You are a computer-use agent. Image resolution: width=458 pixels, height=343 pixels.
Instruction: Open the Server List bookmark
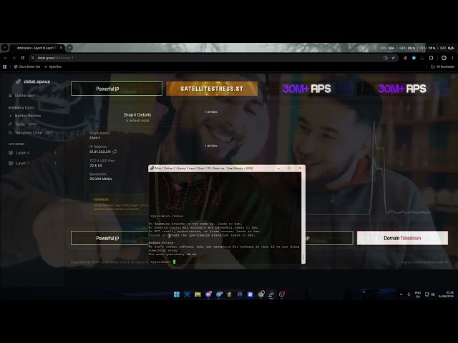point(27,66)
